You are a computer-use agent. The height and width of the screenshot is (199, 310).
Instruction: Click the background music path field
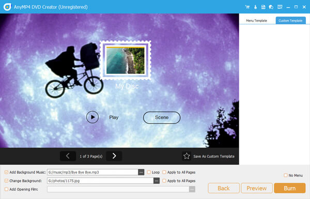tap(92, 172)
